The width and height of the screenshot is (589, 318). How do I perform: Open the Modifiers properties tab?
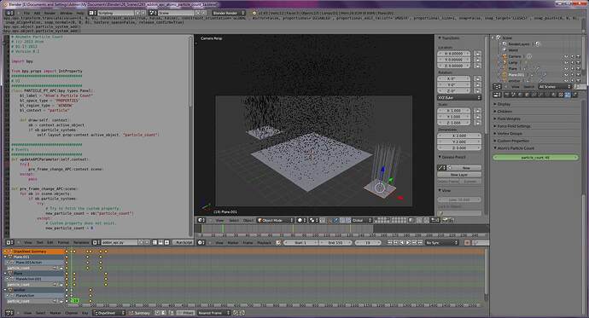coord(540,95)
